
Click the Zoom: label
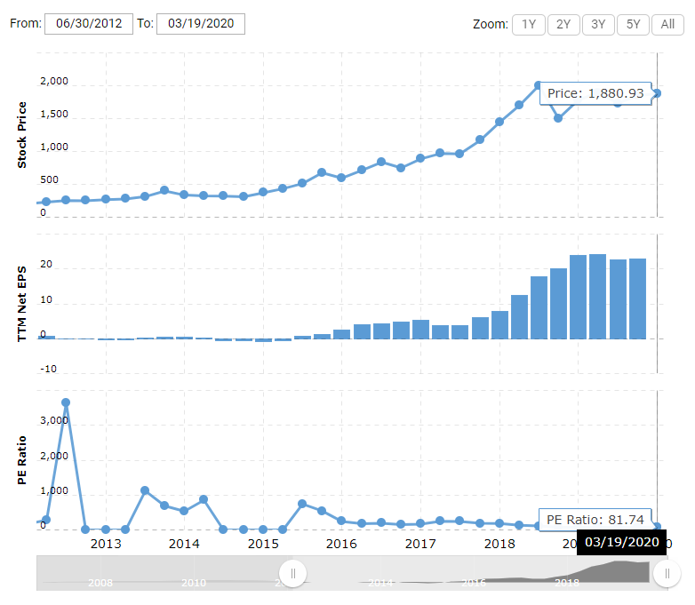coord(491,24)
